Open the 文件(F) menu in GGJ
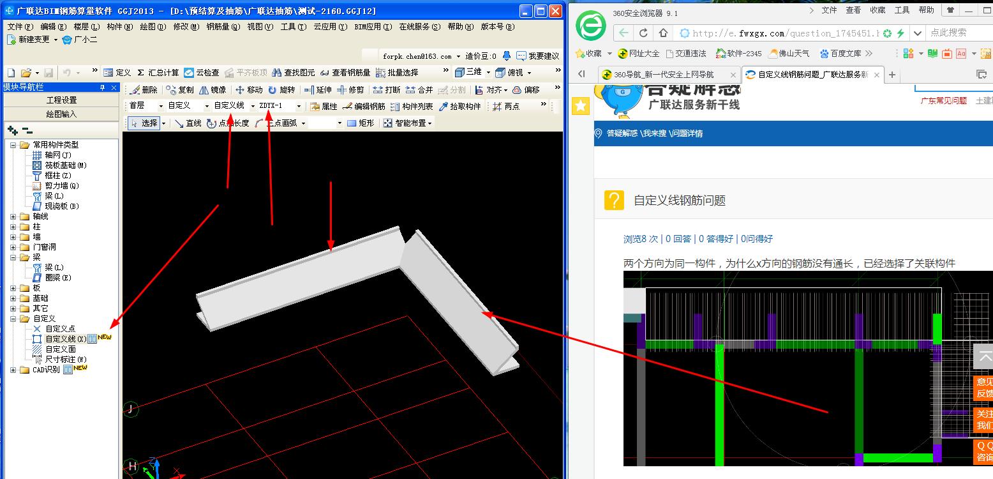This screenshot has width=993, height=479. (x=20, y=27)
